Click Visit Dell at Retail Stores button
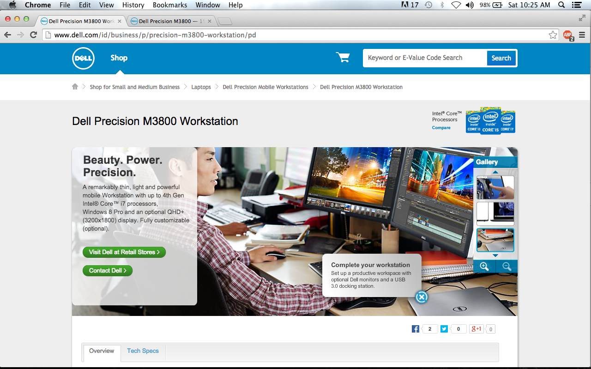Viewport: 591px width, 369px height. click(x=124, y=252)
